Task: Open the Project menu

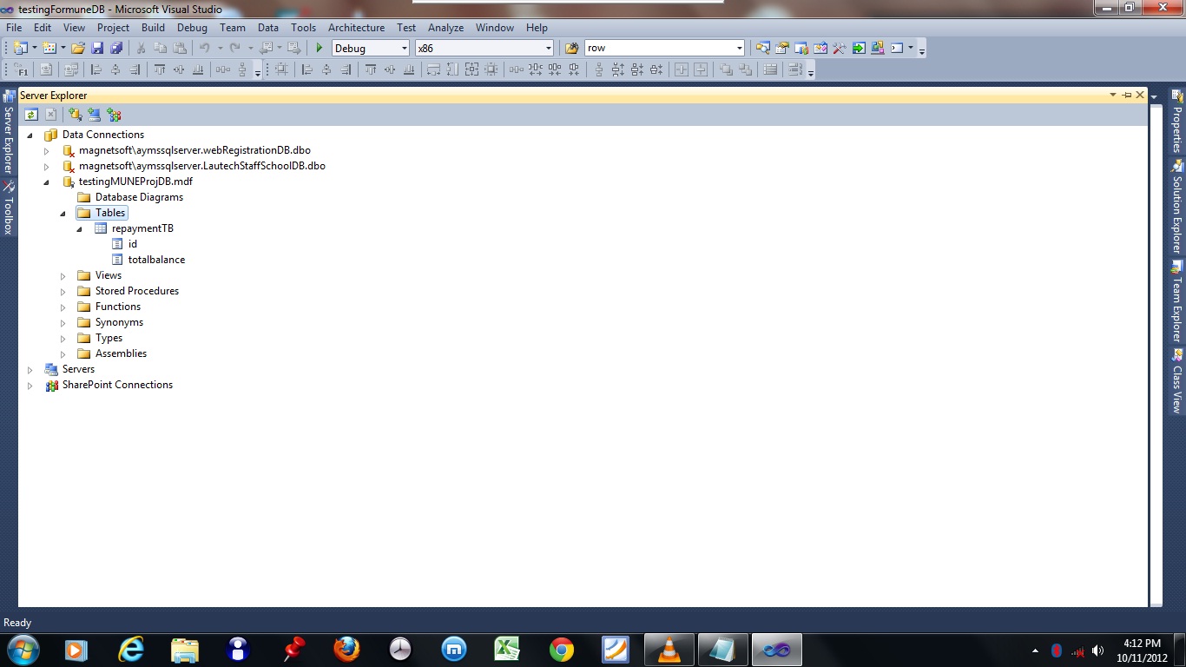Action: [x=113, y=28]
